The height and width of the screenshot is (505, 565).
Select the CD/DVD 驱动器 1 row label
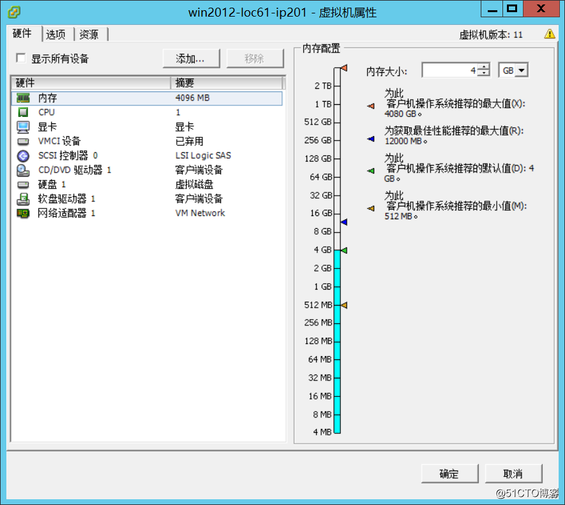75,170
